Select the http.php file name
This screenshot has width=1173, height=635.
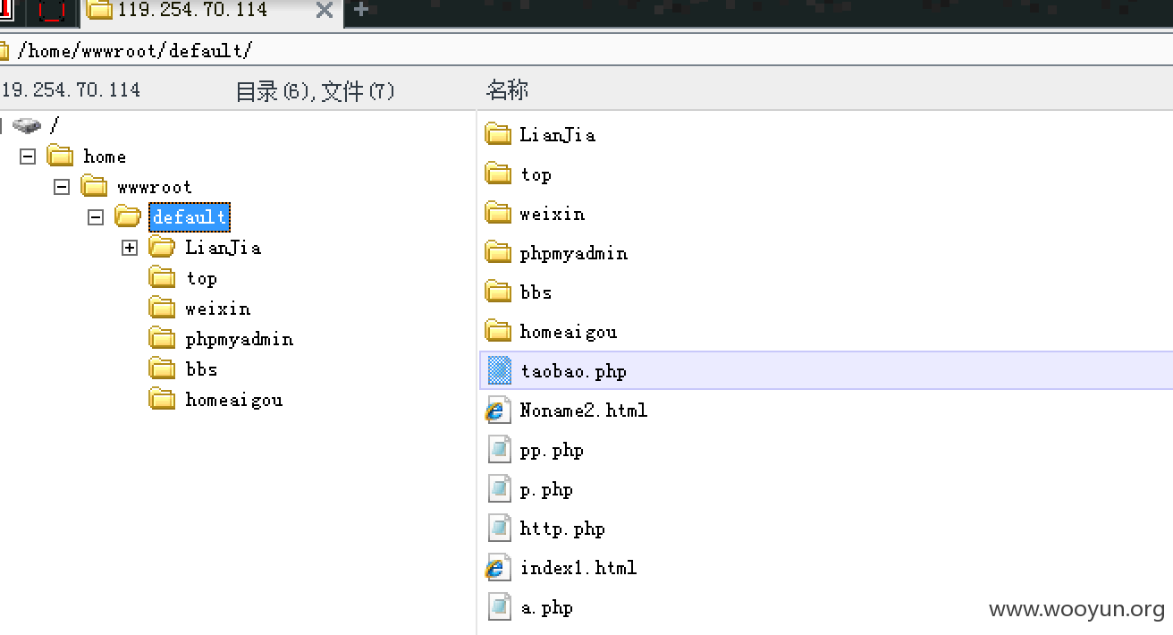point(562,529)
